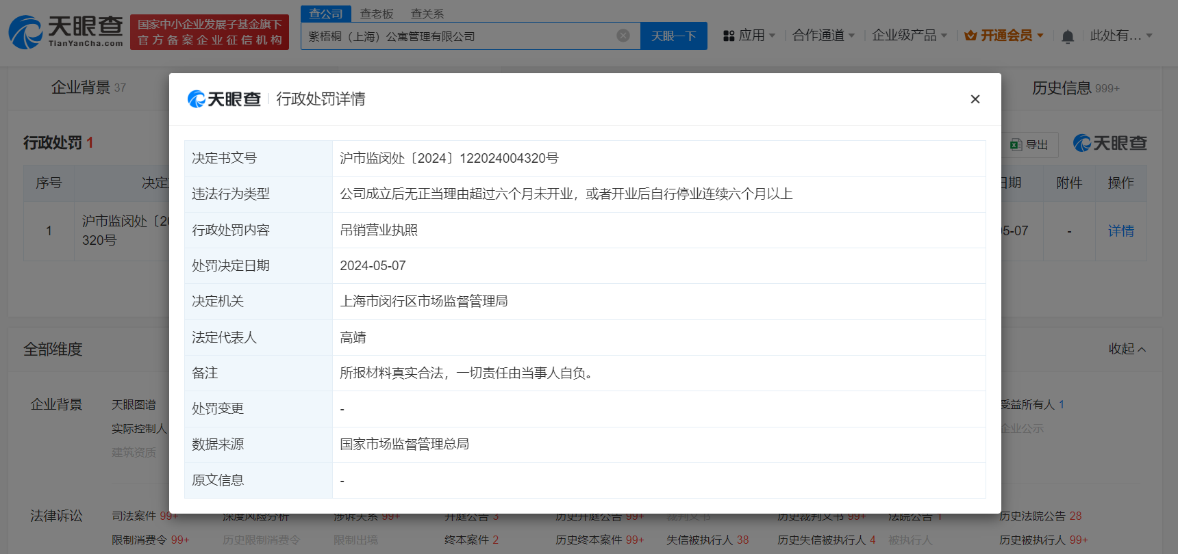This screenshot has width=1178, height=554.
Task: Select the 吊销营业执照 penalty content
Action: (379, 230)
